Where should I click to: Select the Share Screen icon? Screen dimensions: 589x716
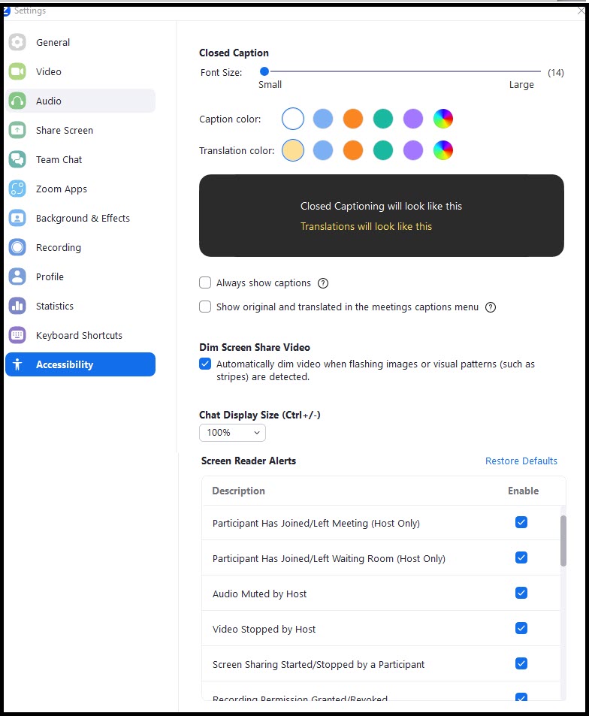point(17,130)
